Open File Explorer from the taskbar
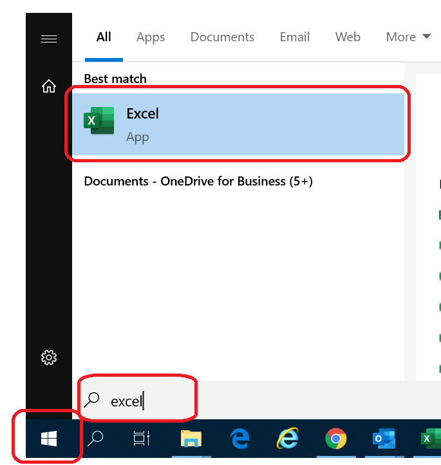Viewport: 441px width, 465px height. point(191,439)
